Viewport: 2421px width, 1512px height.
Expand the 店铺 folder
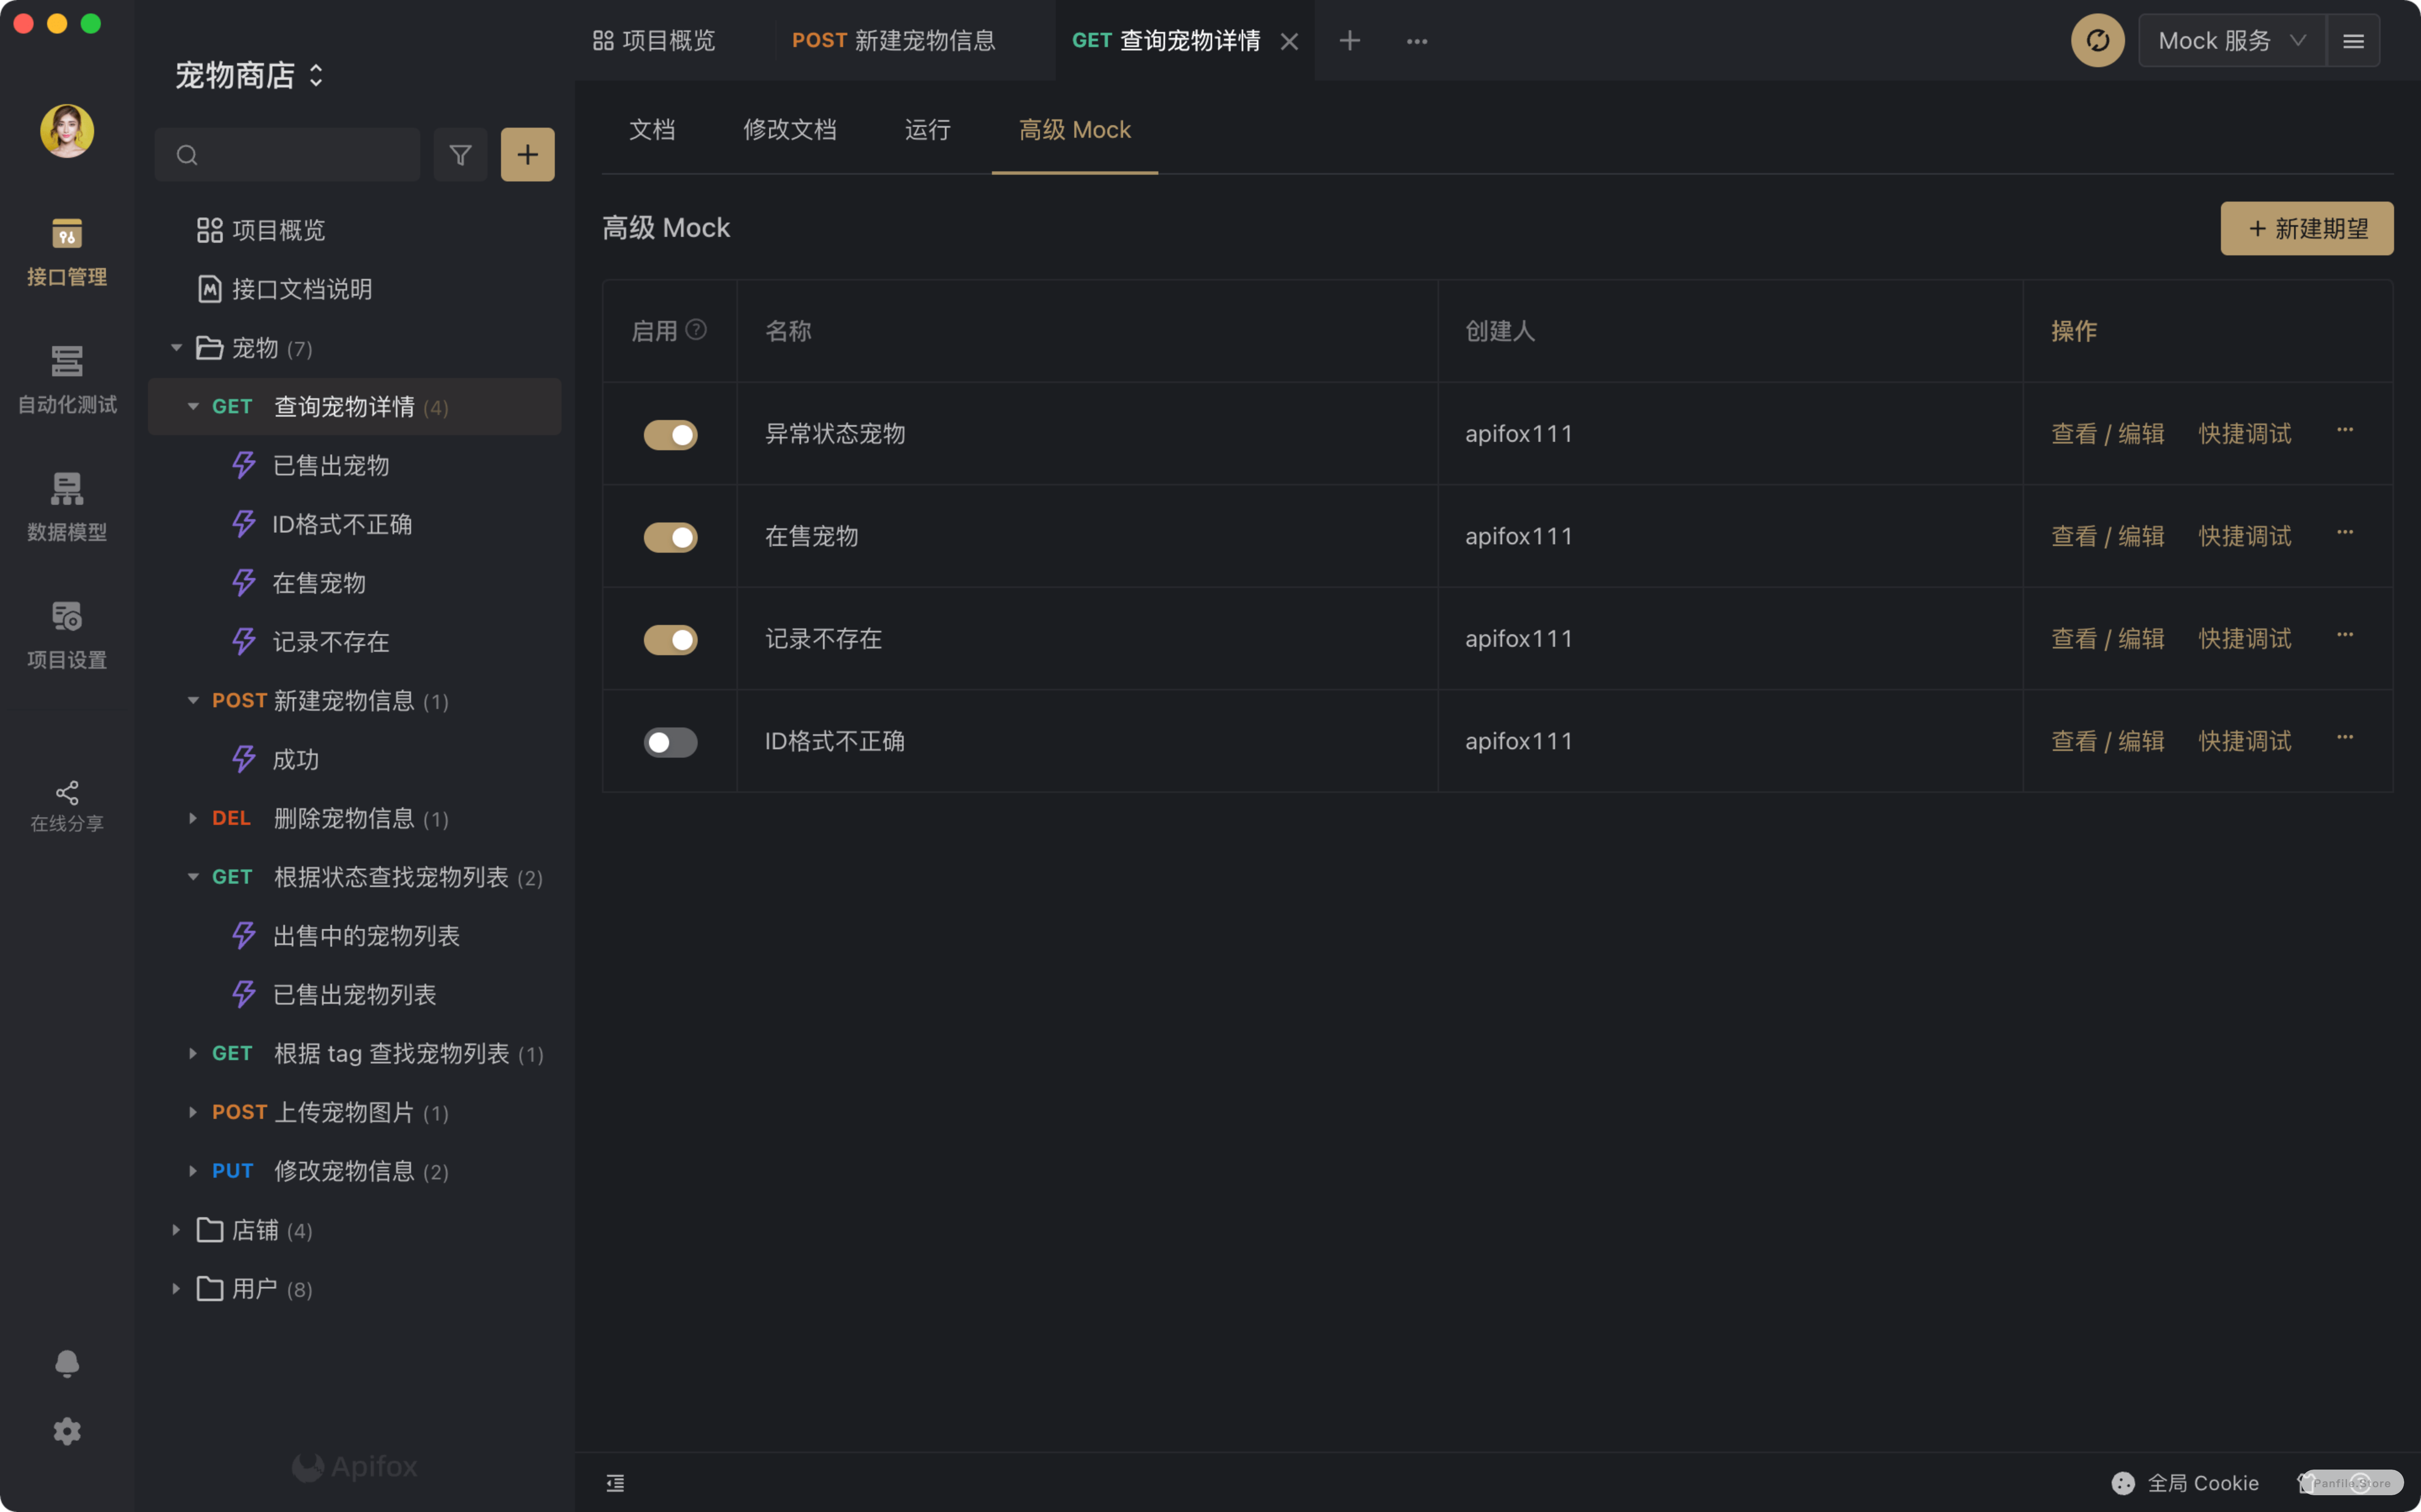pos(176,1230)
